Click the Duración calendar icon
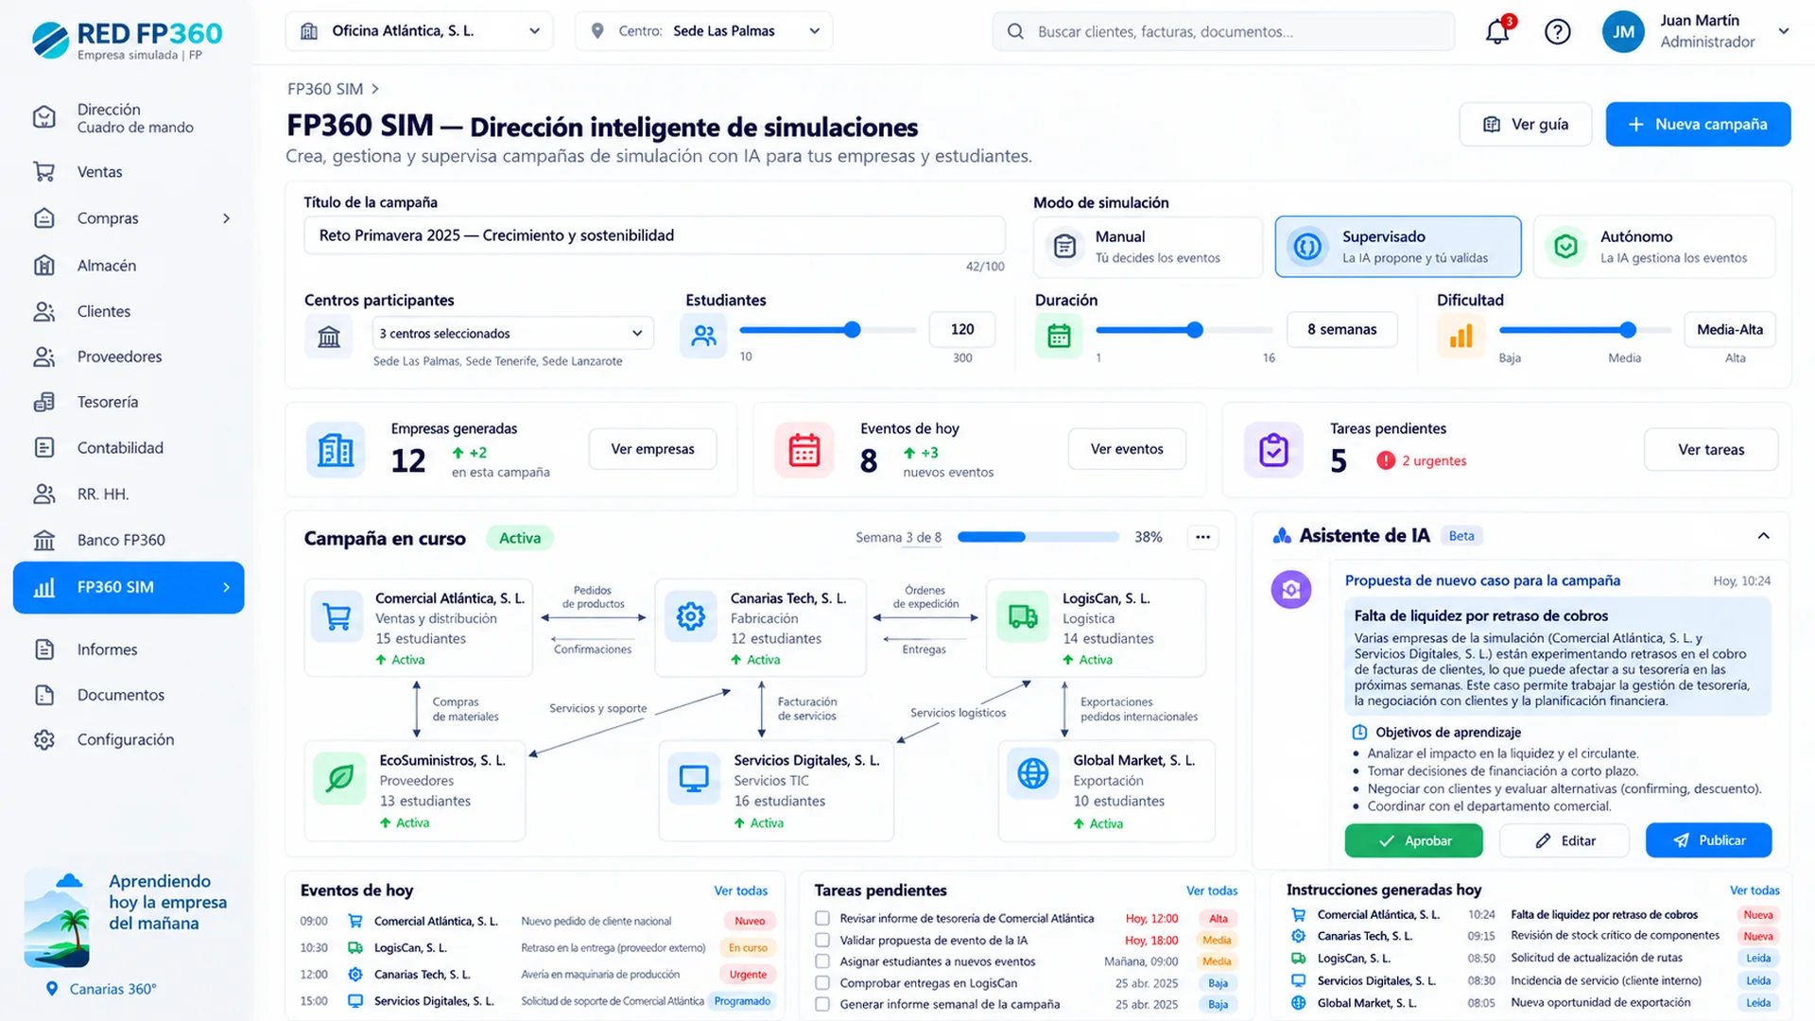This screenshot has width=1815, height=1021. (1059, 336)
